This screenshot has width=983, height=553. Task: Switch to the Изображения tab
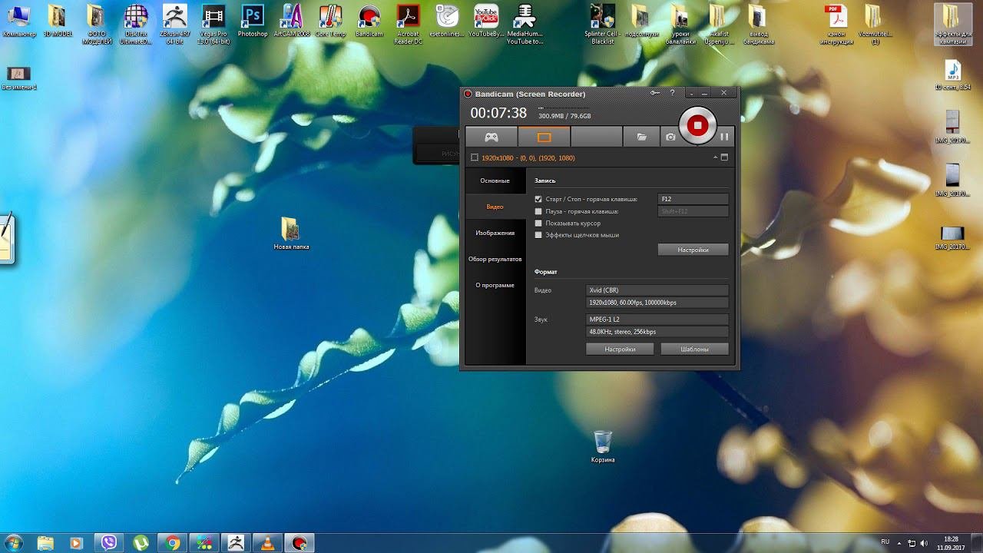point(495,233)
